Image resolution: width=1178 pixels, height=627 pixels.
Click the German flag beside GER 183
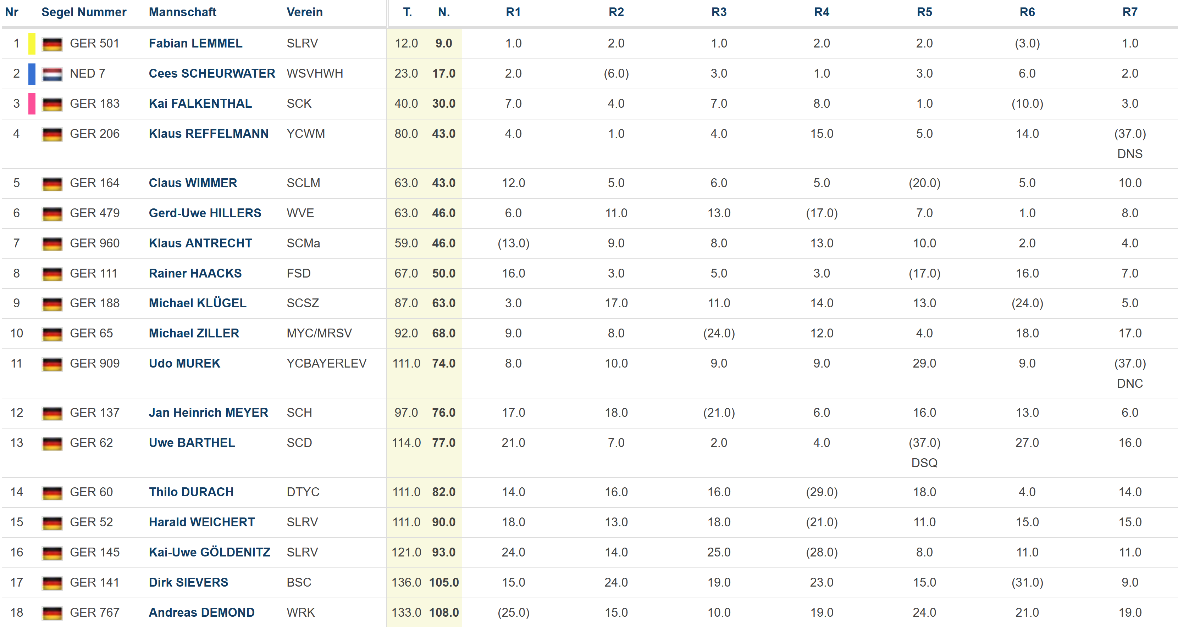(52, 105)
